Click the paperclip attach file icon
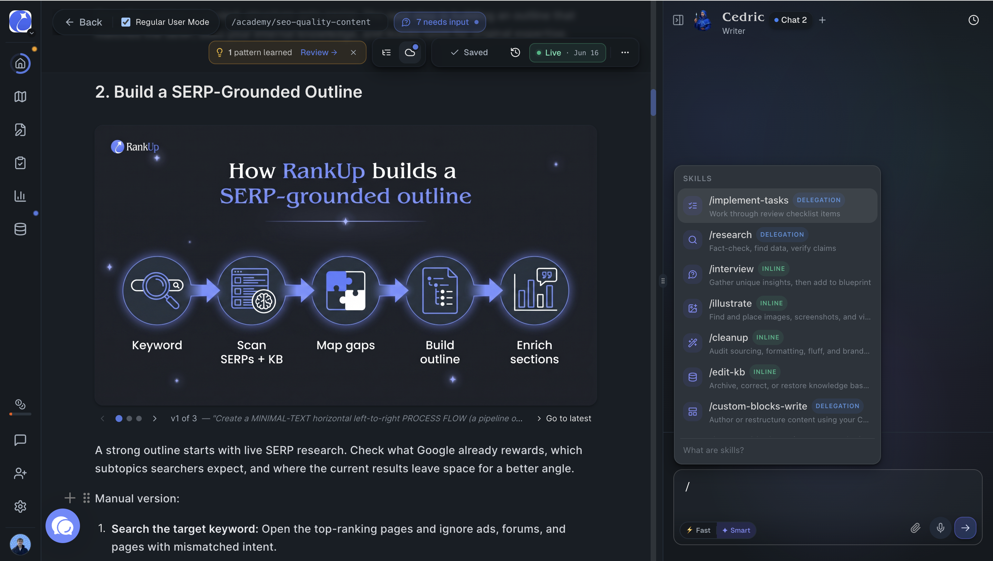 click(915, 528)
